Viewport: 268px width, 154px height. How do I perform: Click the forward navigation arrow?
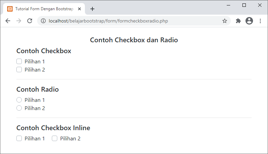[19, 21]
